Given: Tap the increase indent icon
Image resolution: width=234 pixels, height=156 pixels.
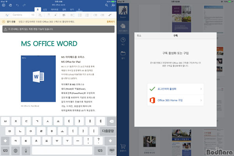Looking at the screenshot, I should click(x=102, y=15).
